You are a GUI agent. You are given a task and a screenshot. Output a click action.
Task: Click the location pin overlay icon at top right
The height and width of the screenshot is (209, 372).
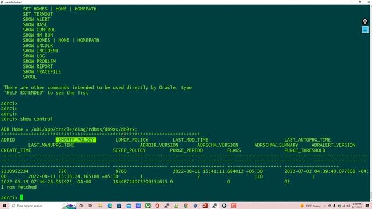pyautogui.click(x=365, y=21)
